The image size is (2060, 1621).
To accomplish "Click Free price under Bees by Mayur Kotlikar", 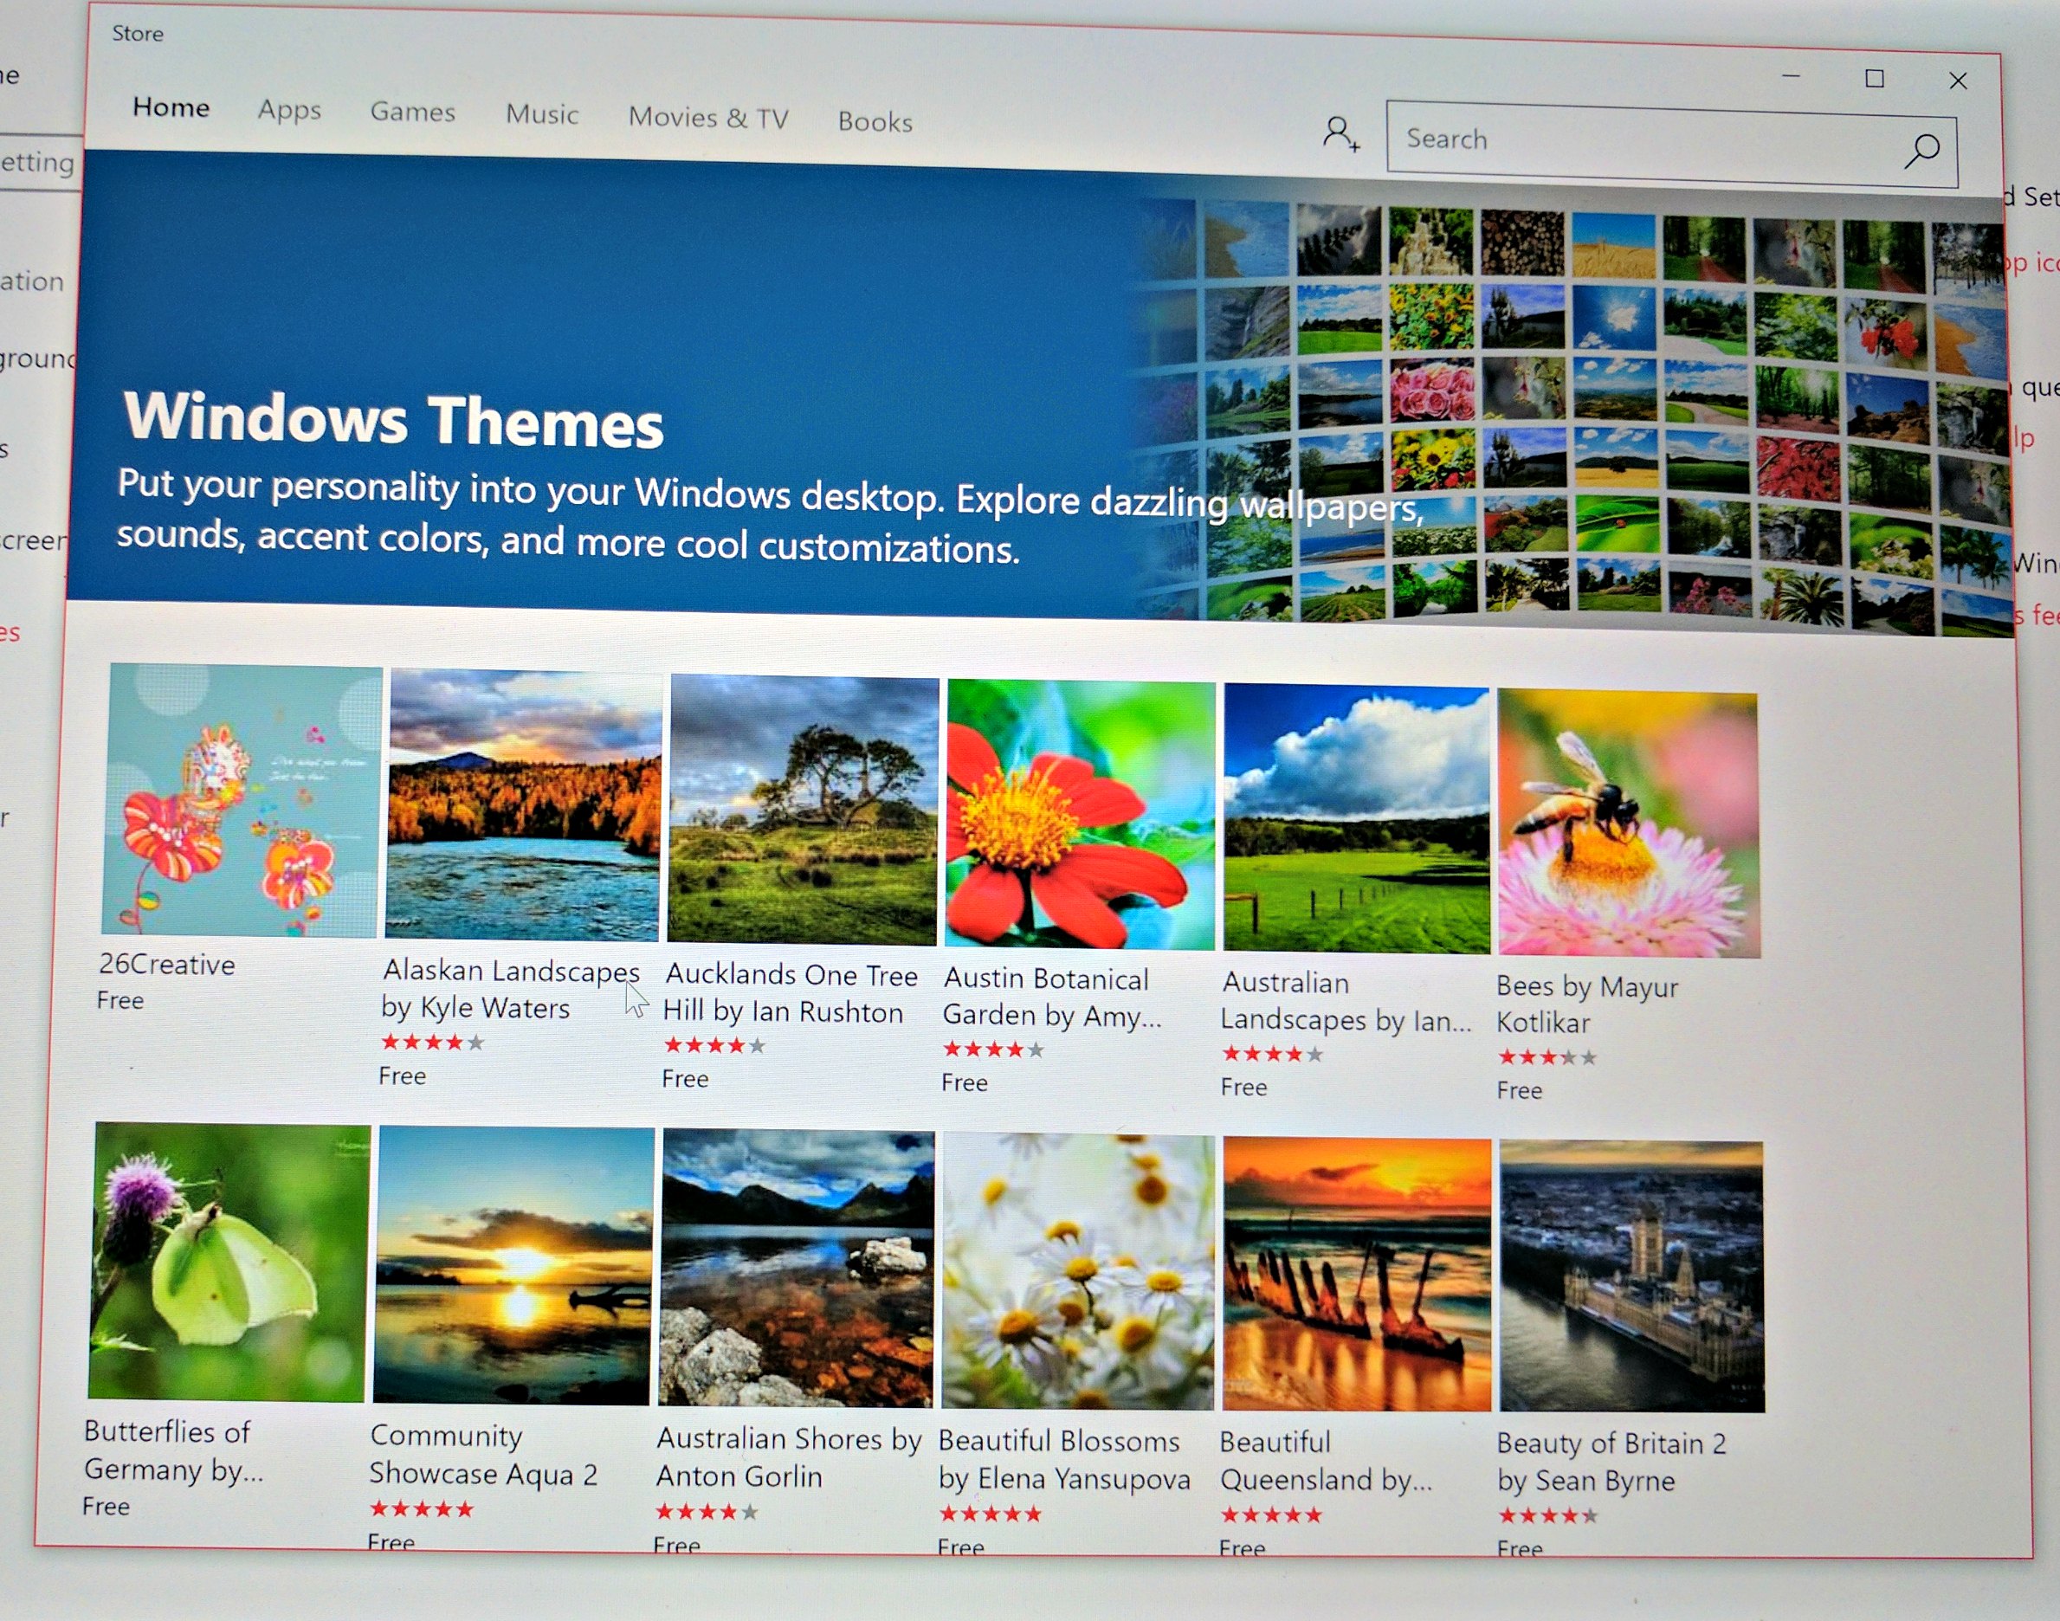I will pos(1519,1090).
